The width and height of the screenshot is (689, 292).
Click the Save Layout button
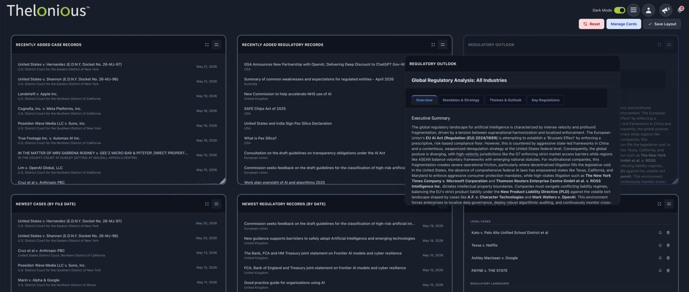(x=662, y=24)
